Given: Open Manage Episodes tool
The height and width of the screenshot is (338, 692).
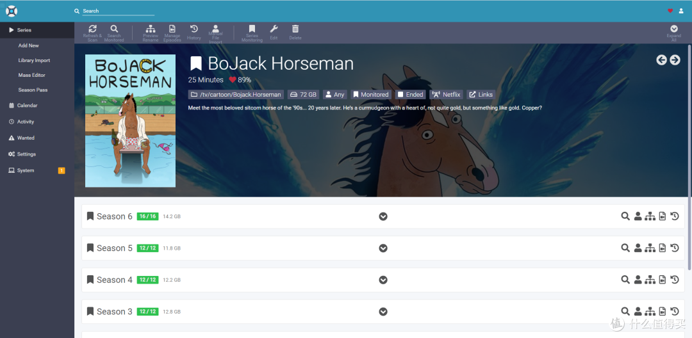Looking at the screenshot, I should coord(172,33).
